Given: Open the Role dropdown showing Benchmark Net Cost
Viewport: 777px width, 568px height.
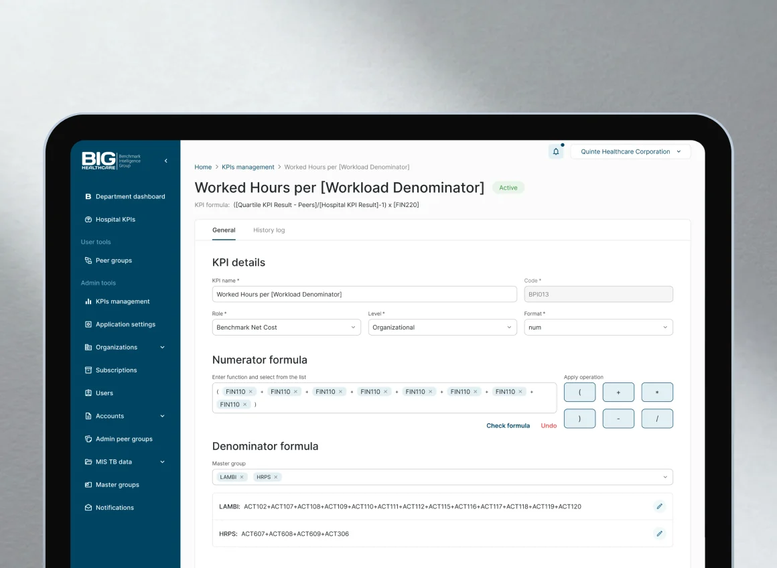Looking at the screenshot, I should tap(287, 327).
